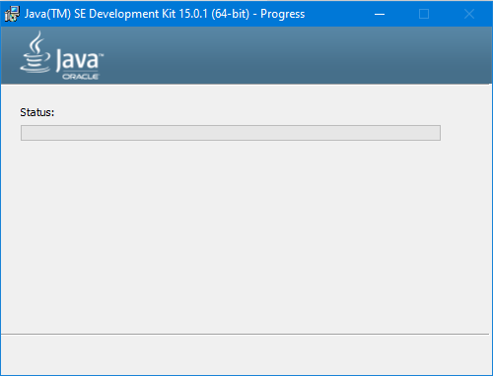Click the disabled maximize button
Image resolution: width=493 pixels, height=376 pixels.
pos(424,14)
